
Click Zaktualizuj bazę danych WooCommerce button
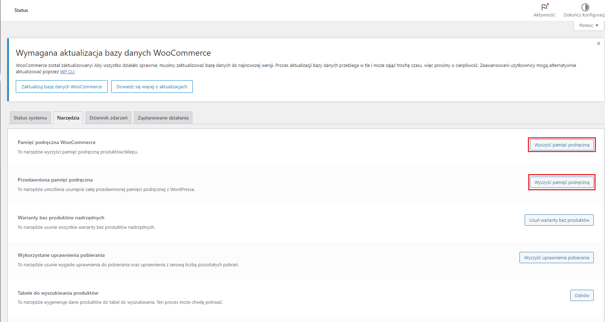pos(62,87)
